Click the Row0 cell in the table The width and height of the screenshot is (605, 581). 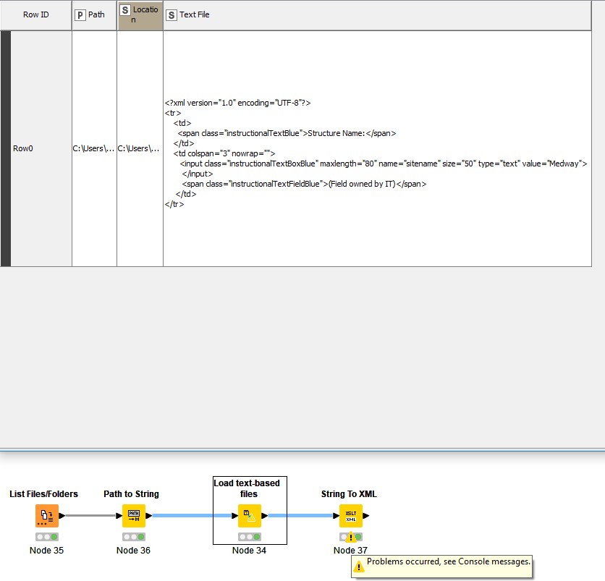tap(22, 148)
